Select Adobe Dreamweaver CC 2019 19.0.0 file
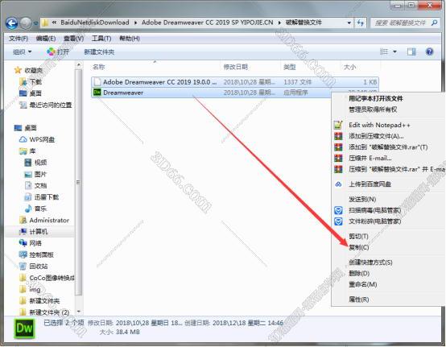The height and width of the screenshot is (347, 446). [x=235, y=82]
